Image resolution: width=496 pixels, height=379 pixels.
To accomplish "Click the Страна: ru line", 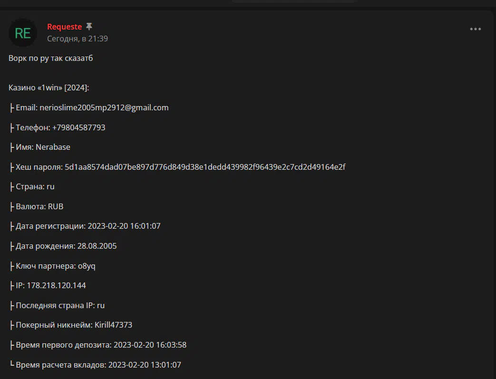I will (x=32, y=187).
